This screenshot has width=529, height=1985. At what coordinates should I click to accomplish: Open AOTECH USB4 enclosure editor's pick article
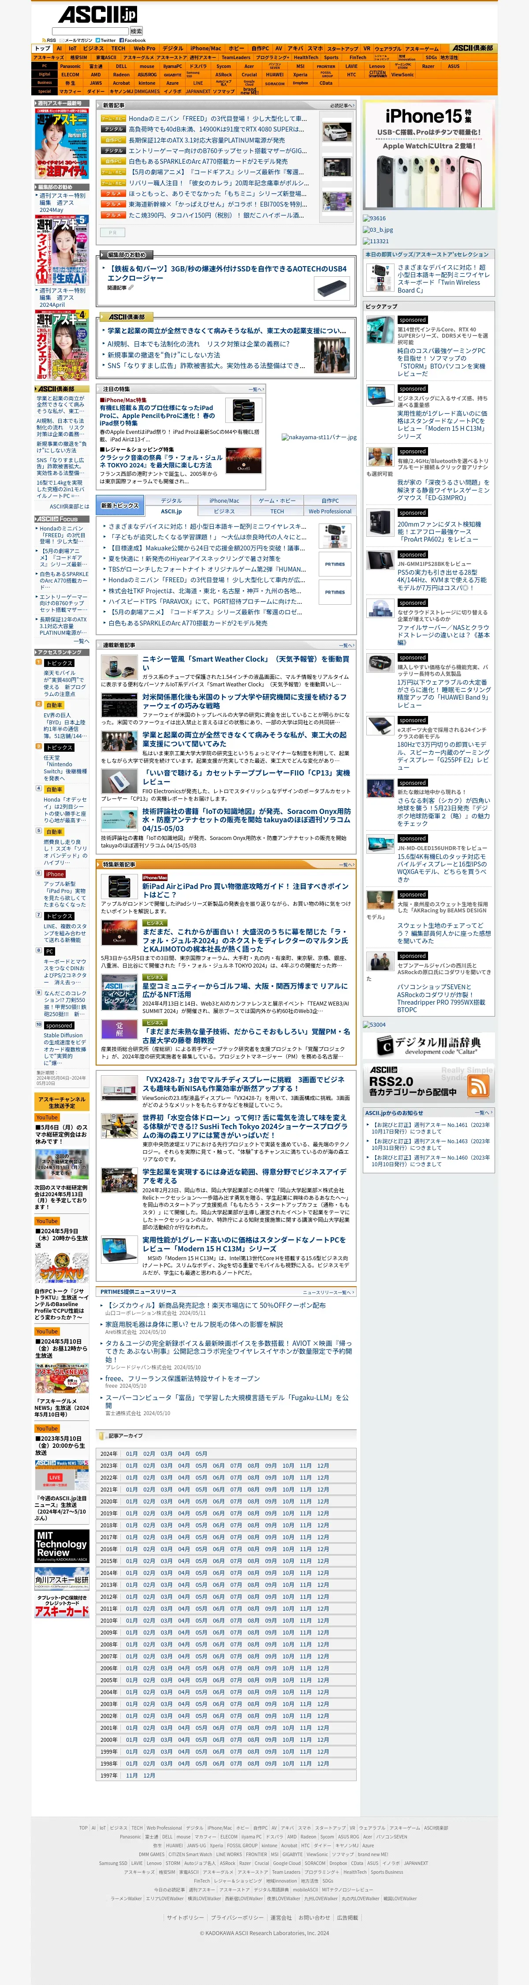(227, 274)
